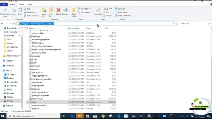Select the resources.jar file
The width and height of the screenshot is (212, 119).
[x=37, y=99]
